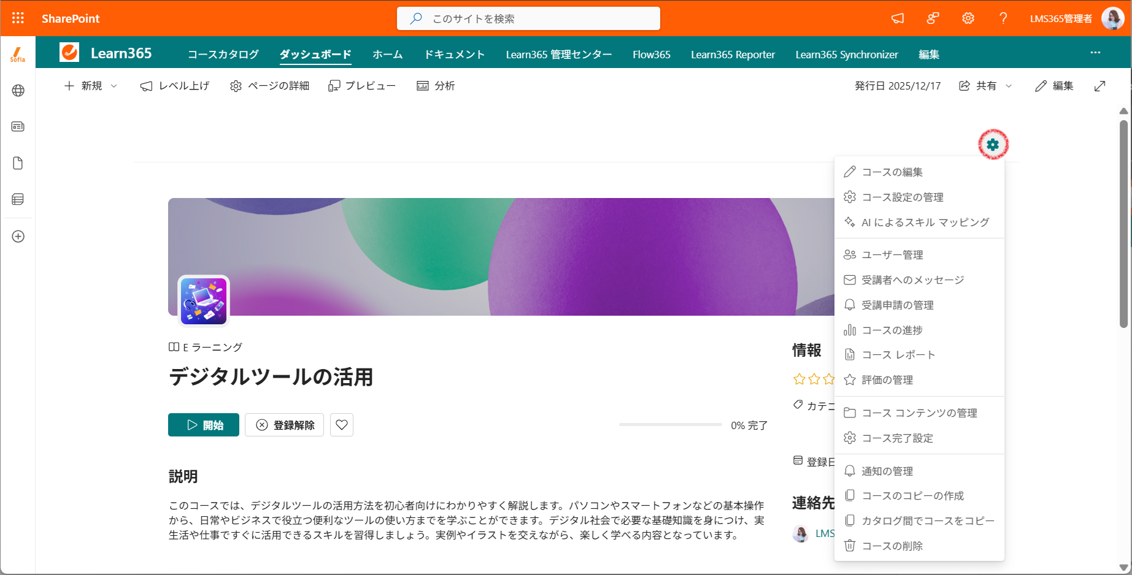
Task: Select 受講者へのメッセージ menu entry
Action: click(x=919, y=280)
